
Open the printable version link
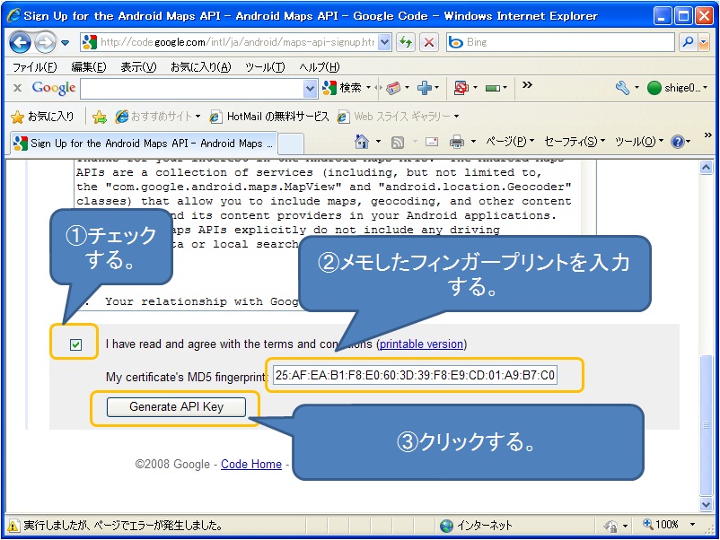point(421,344)
